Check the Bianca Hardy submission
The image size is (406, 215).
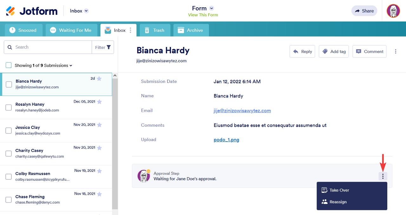click(x=9, y=84)
